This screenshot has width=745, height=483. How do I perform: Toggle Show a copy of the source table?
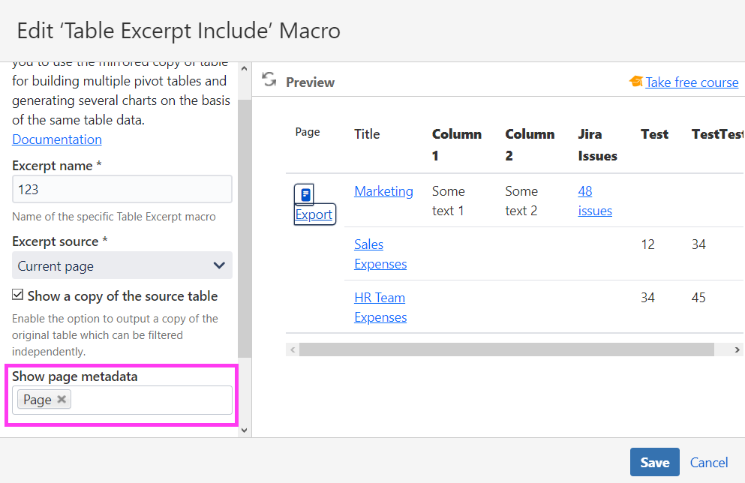click(19, 296)
